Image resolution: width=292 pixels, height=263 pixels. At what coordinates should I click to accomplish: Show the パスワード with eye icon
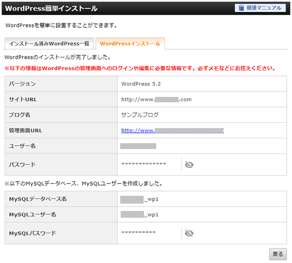(189, 165)
